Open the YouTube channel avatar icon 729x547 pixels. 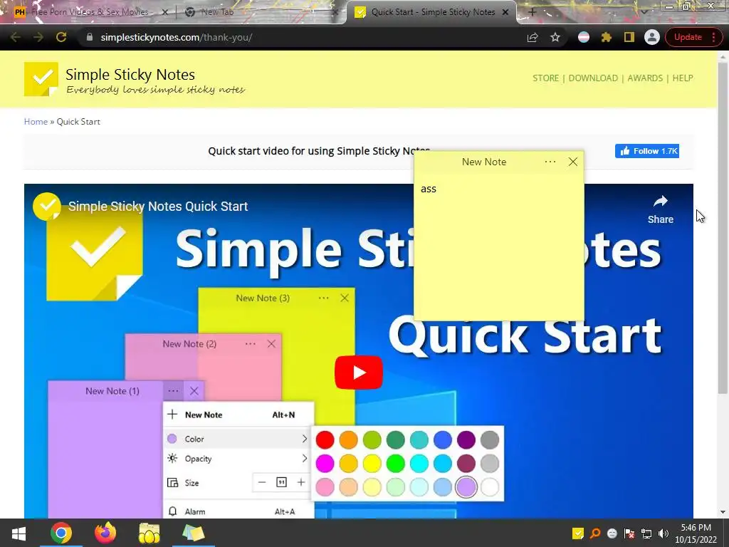coord(46,206)
